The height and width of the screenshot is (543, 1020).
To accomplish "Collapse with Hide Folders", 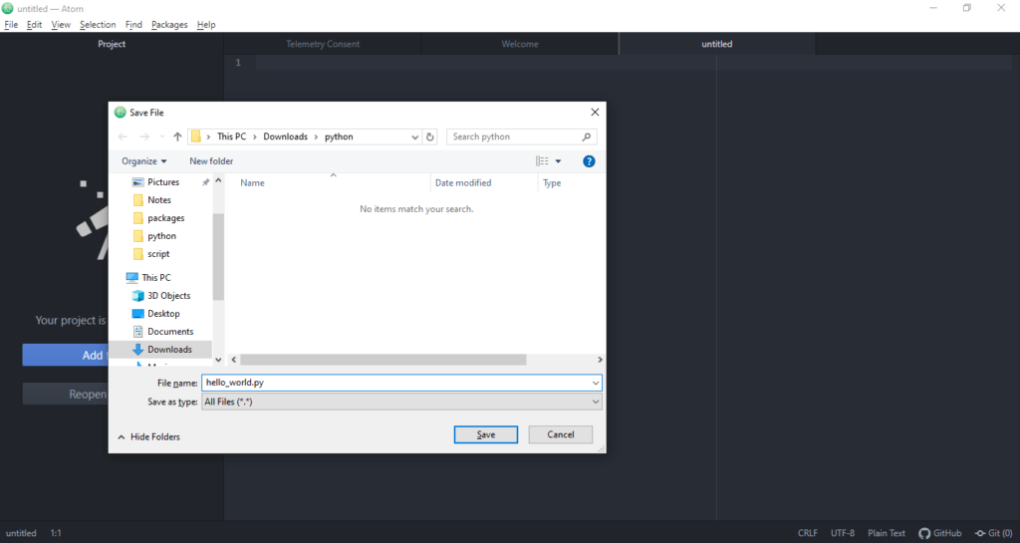I will pos(149,437).
